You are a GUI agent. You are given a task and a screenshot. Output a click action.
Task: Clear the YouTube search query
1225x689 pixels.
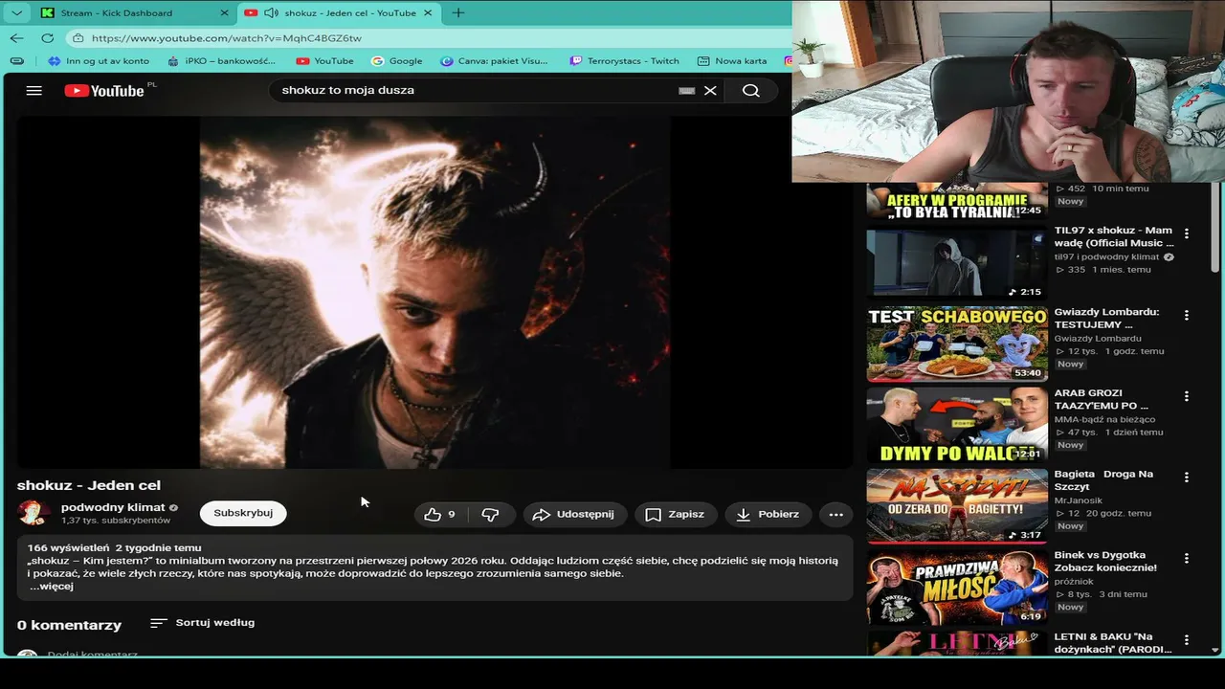pos(710,90)
